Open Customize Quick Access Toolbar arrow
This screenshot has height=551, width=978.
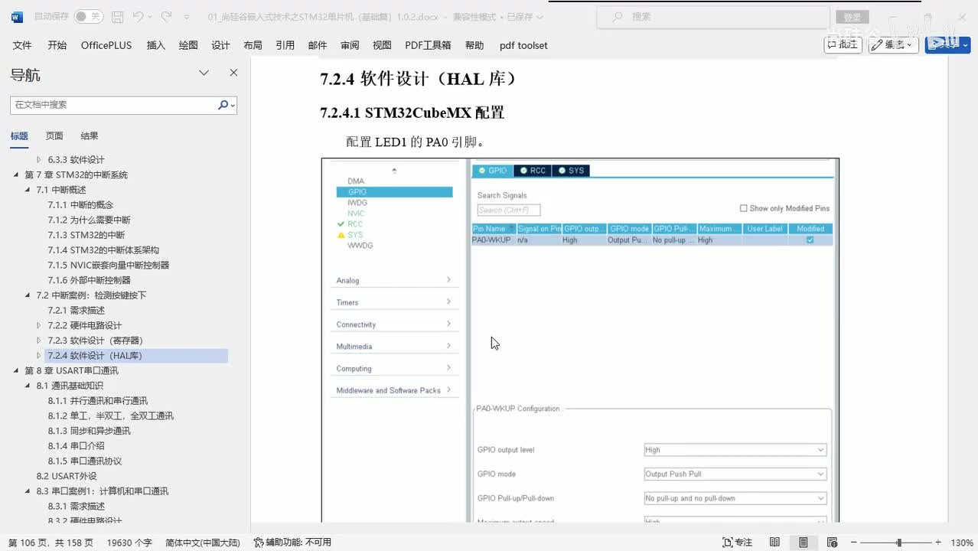click(x=188, y=16)
